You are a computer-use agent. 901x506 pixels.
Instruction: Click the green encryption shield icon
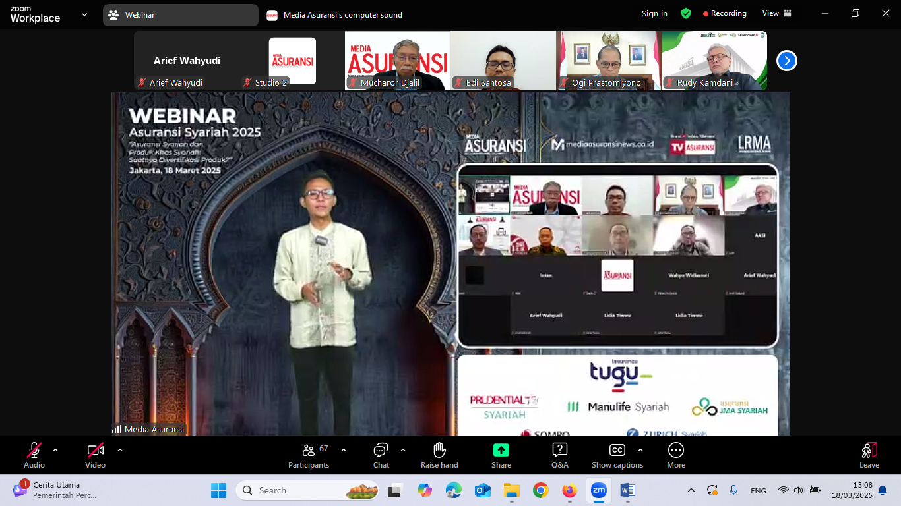[686, 13]
